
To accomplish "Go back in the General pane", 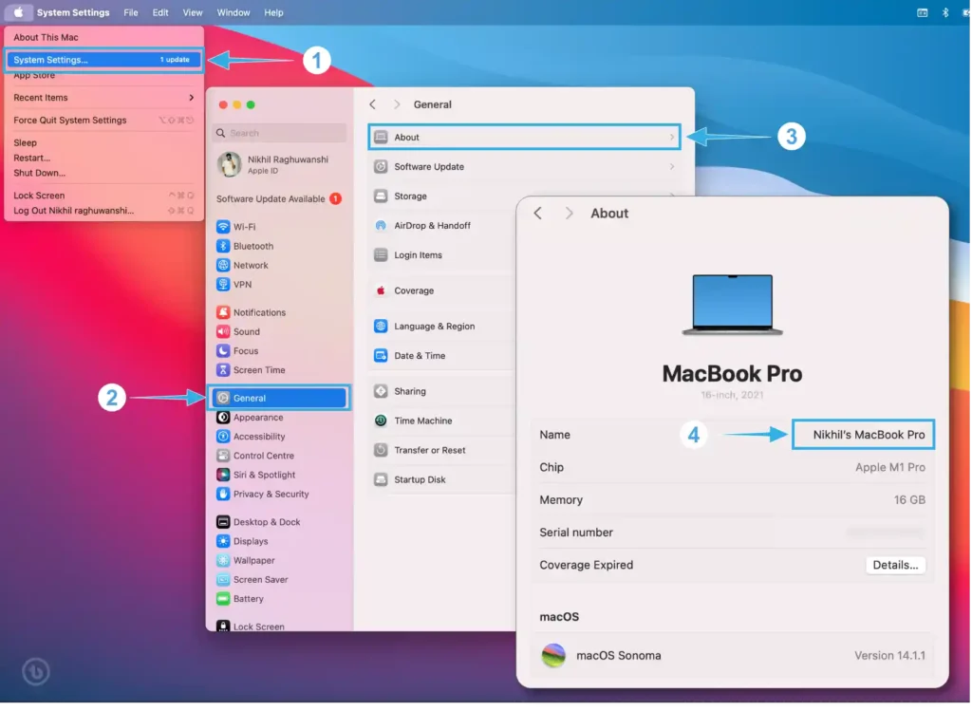I will click(372, 104).
